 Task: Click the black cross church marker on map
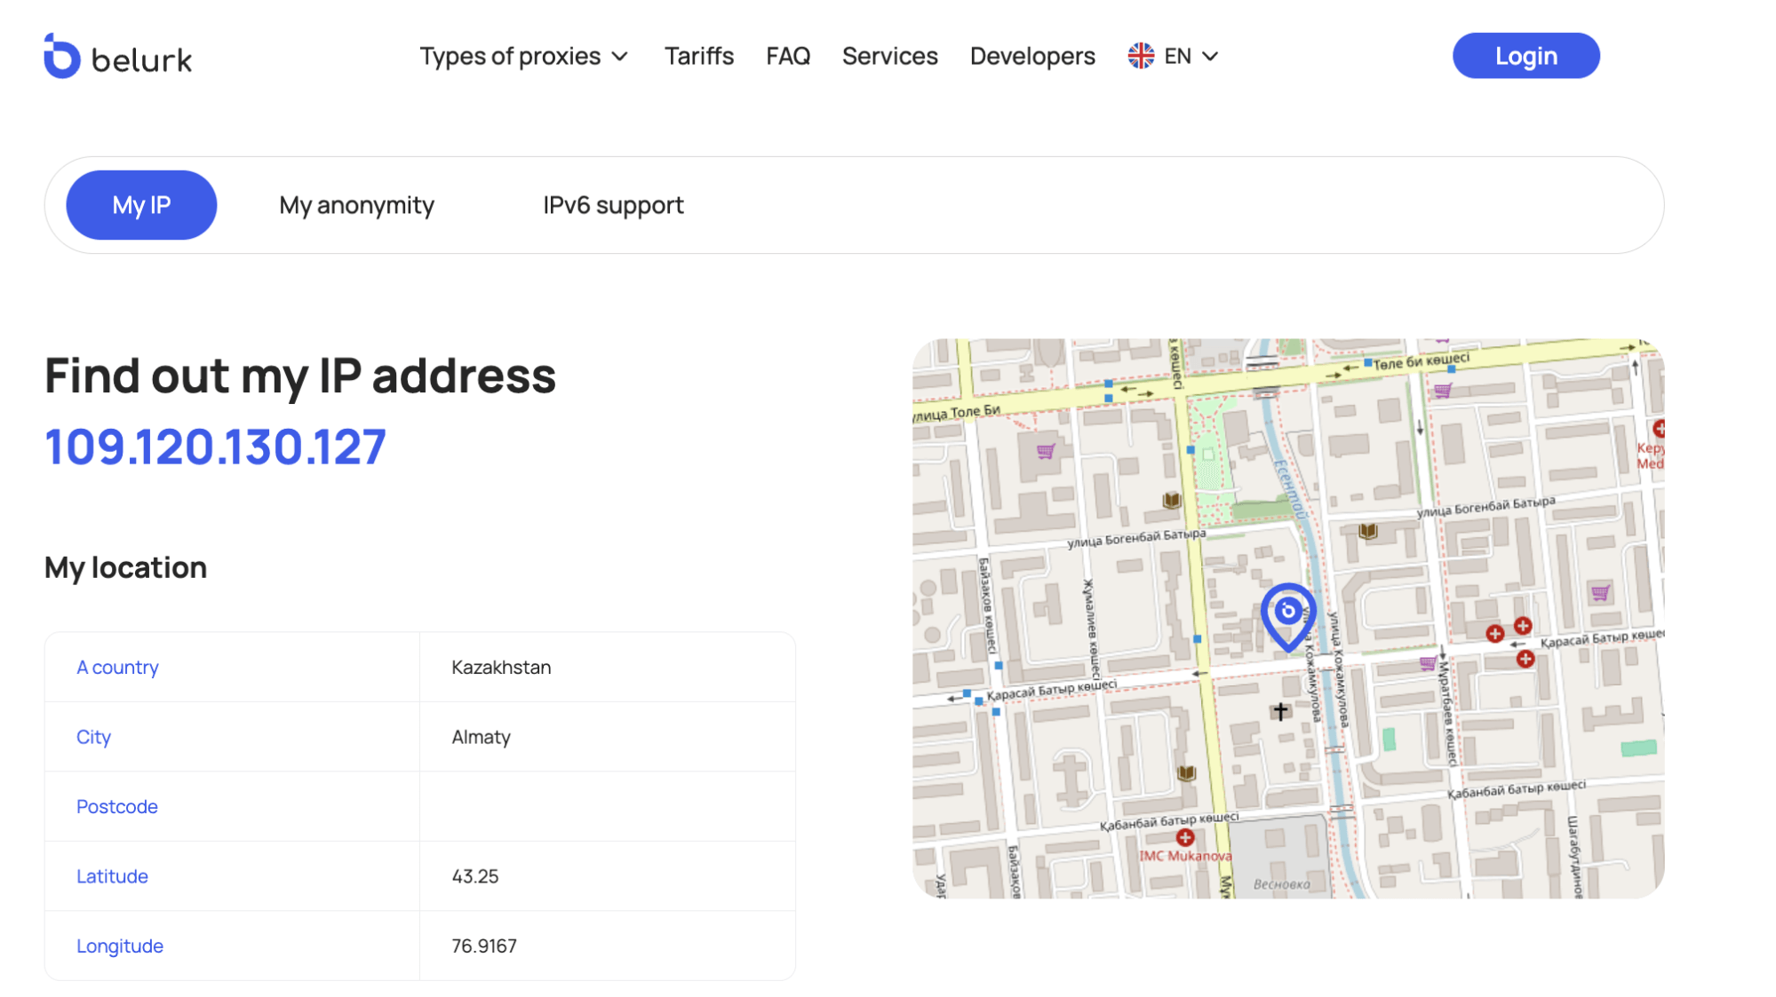tap(1280, 711)
